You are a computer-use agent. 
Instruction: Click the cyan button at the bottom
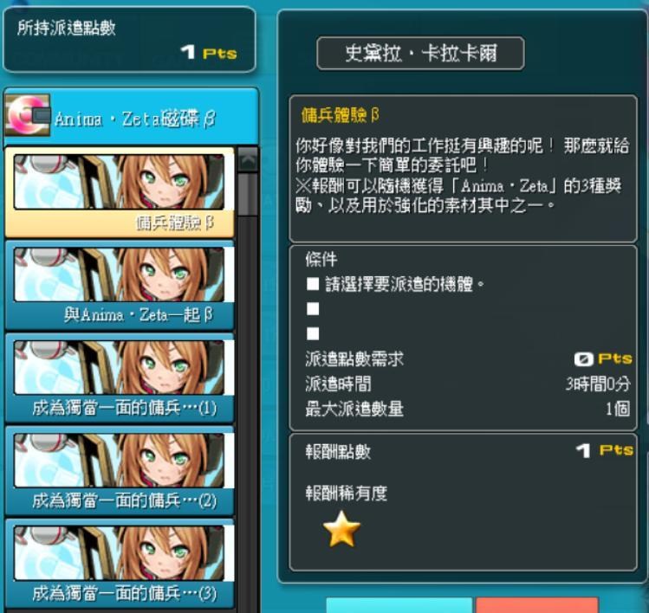pyautogui.click(x=399, y=605)
